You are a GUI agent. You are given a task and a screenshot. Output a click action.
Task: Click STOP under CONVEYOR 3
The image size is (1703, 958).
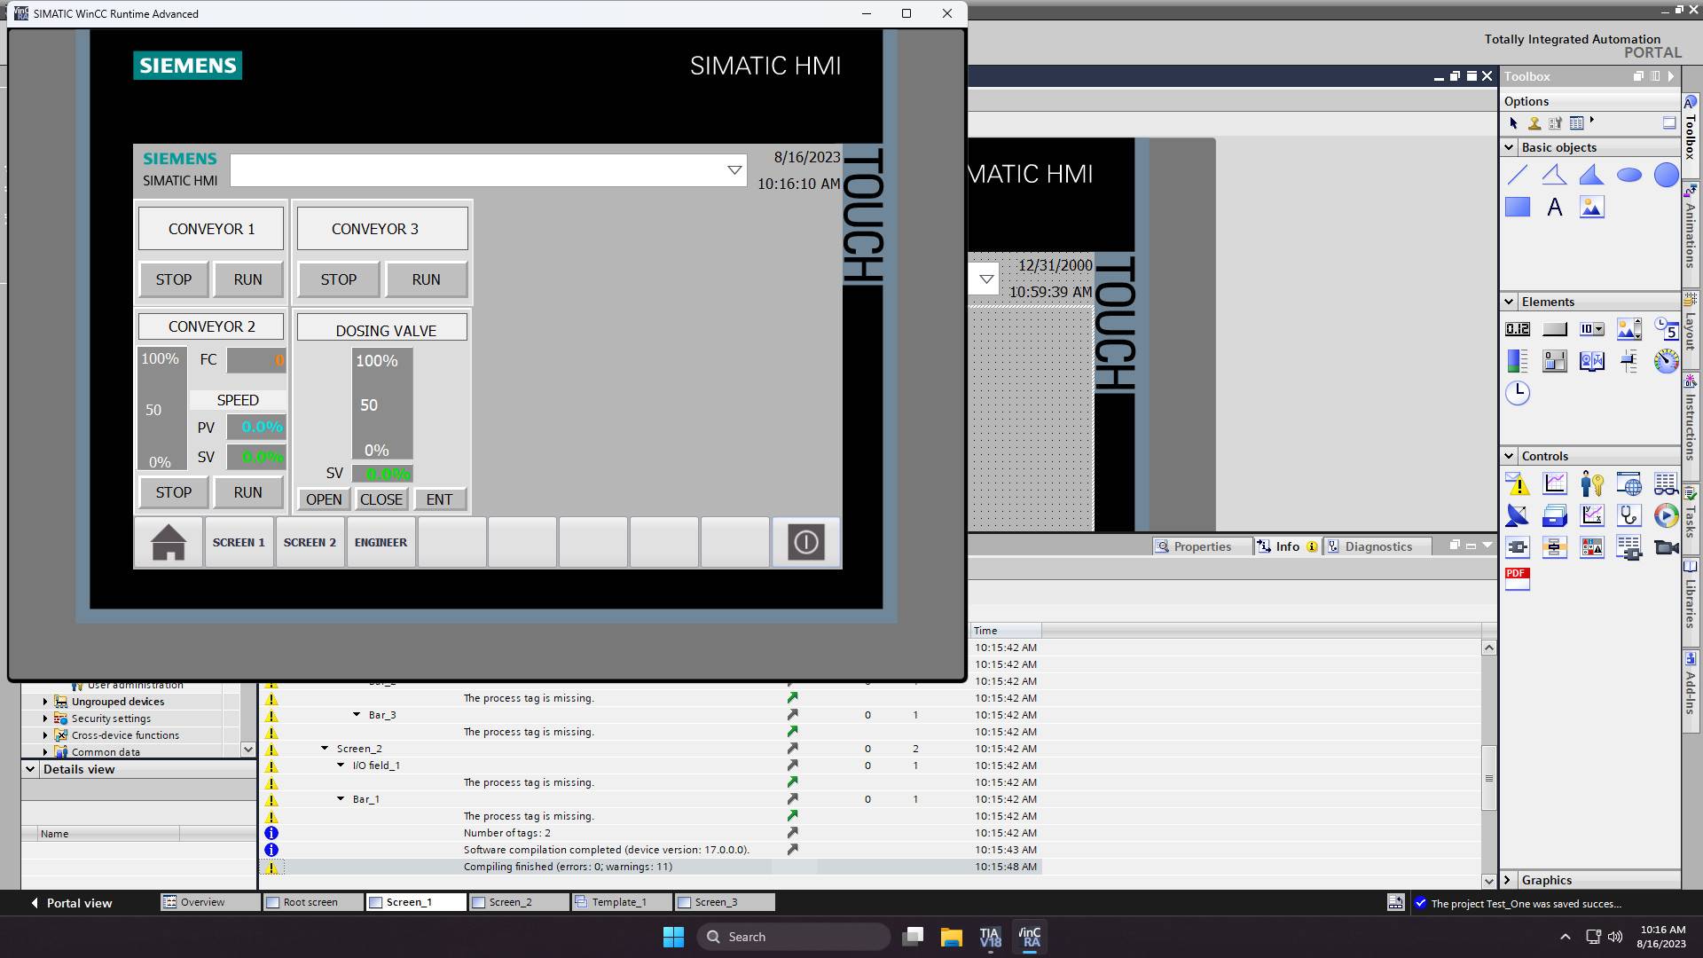tap(338, 279)
